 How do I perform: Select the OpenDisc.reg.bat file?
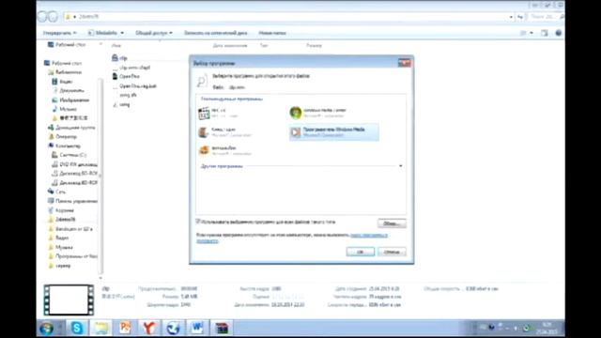coord(134,85)
